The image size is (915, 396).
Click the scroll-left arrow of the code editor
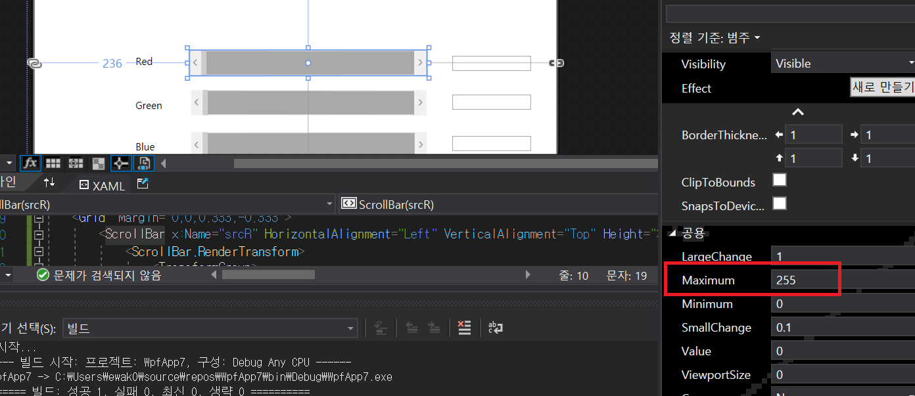click(x=213, y=275)
